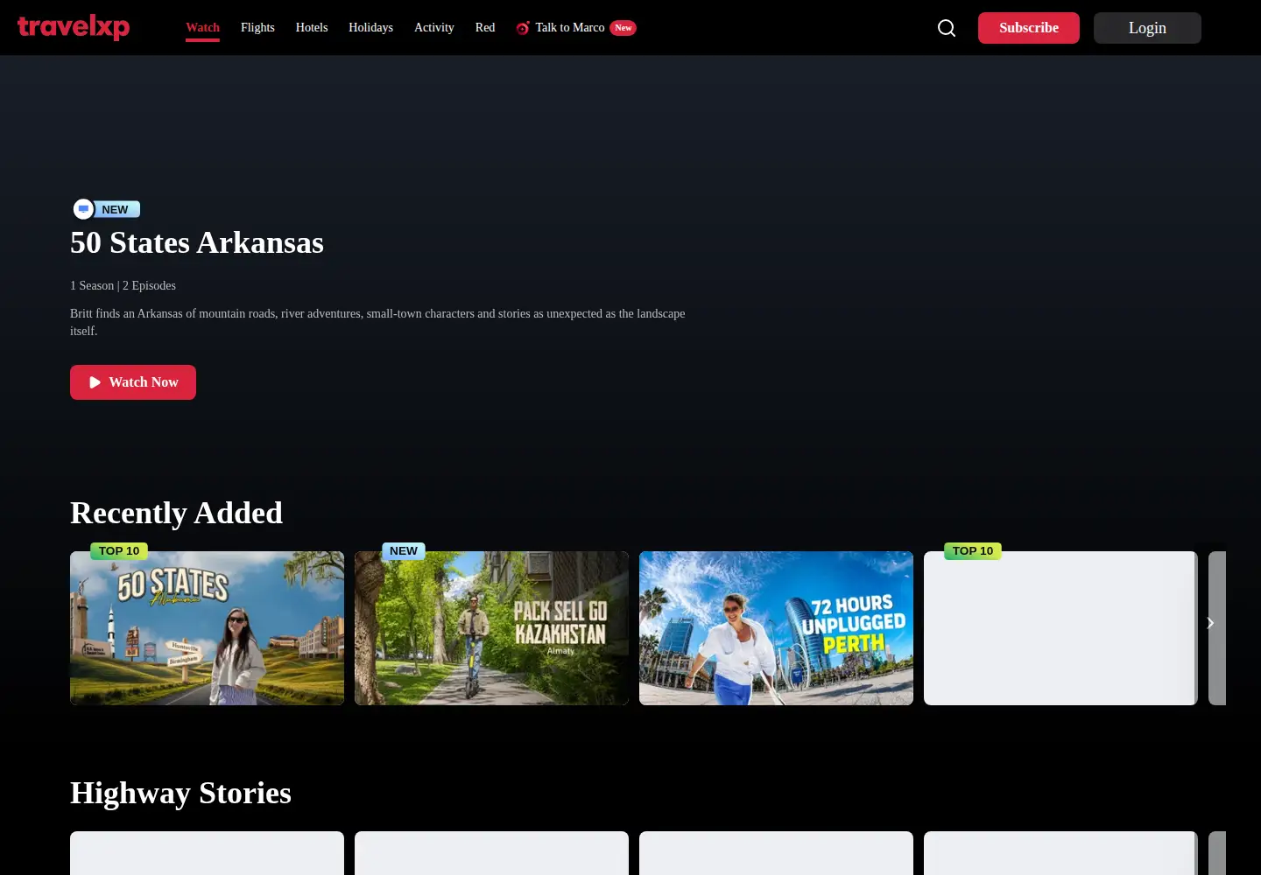Open Pack Sell Go Kazakhstan thumbnail
The height and width of the screenshot is (875, 1261).
[x=491, y=628]
